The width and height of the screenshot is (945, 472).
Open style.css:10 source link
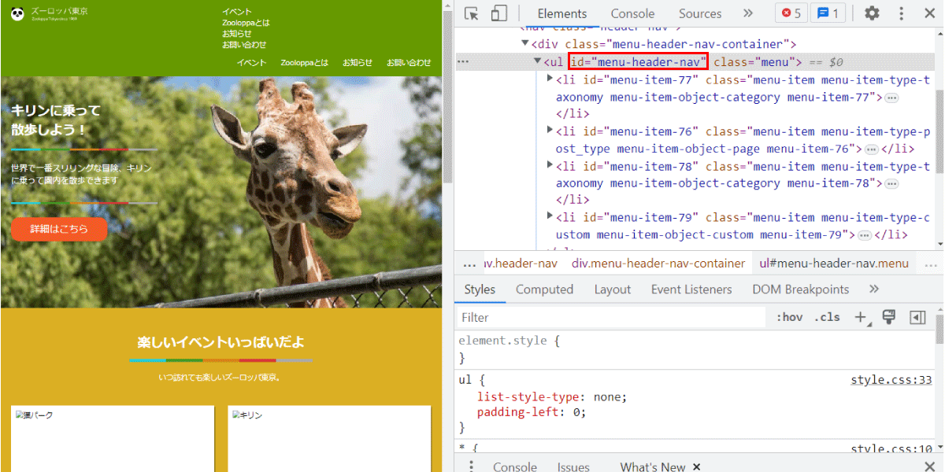891,448
